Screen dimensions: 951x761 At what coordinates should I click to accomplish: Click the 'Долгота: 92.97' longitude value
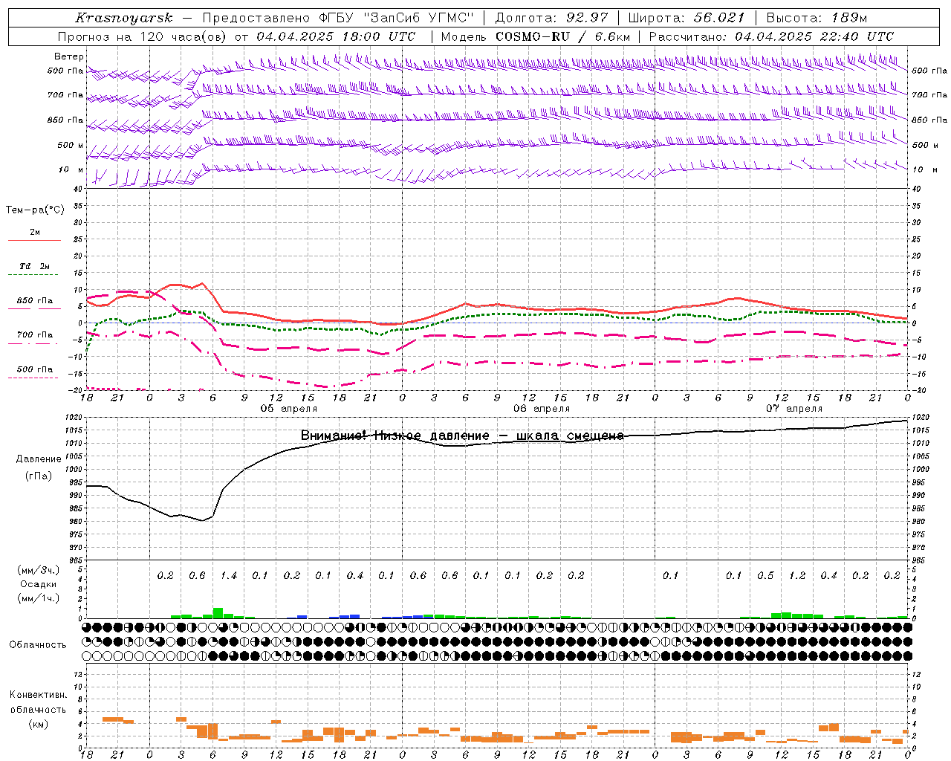tap(551, 18)
